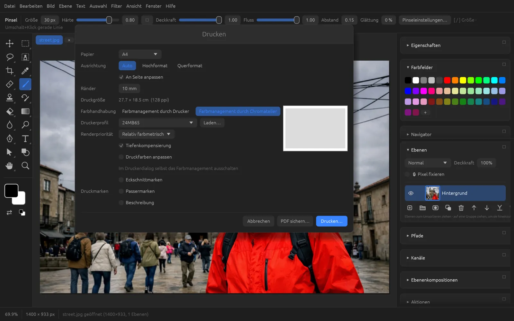The height and width of the screenshot is (321, 514).
Task: Select the Gradient tool
Action: coord(25,111)
